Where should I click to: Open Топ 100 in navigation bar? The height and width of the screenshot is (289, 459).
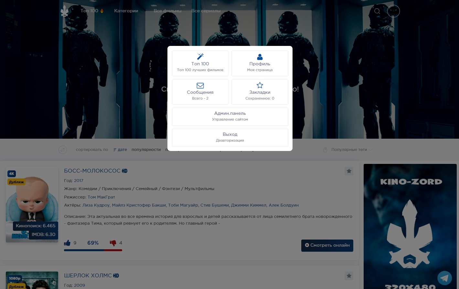coord(92,11)
